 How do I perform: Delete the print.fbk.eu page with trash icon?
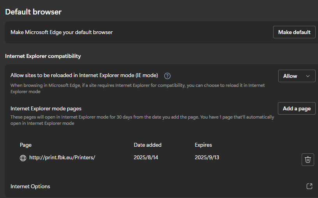[x=307, y=160]
